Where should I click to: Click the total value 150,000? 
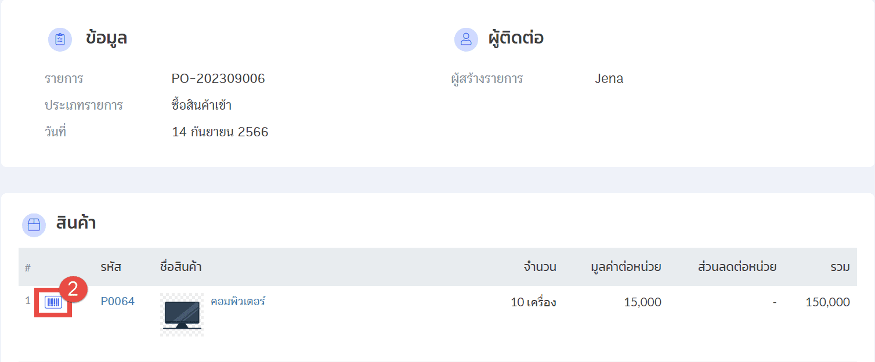pos(827,302)
